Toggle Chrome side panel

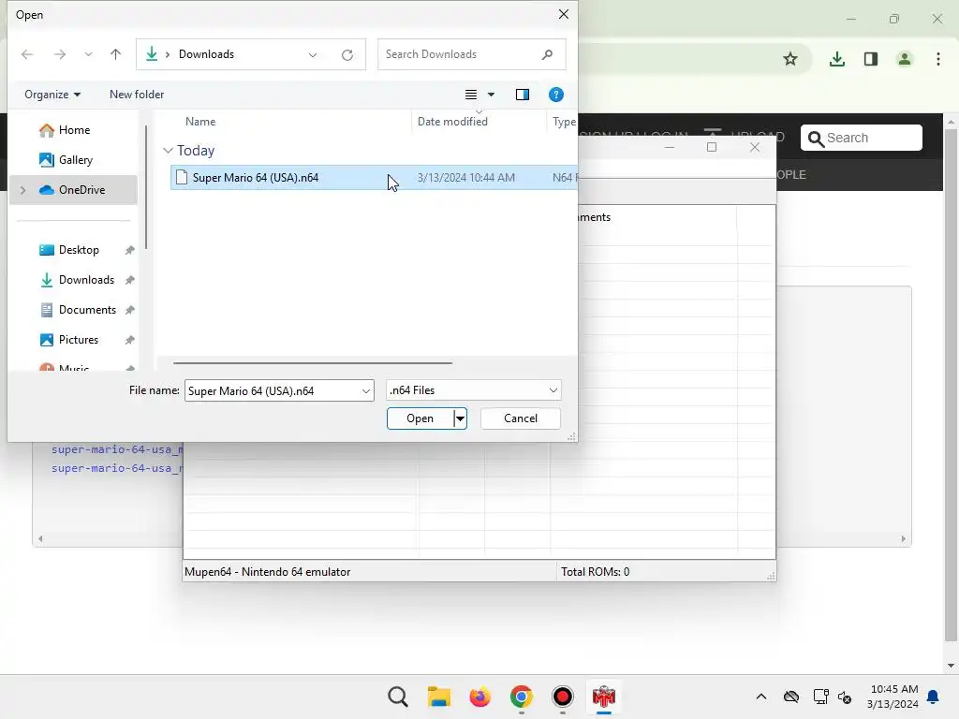(871, 59)
